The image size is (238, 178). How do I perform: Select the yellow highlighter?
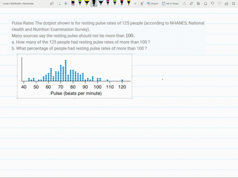coord(87,3)
